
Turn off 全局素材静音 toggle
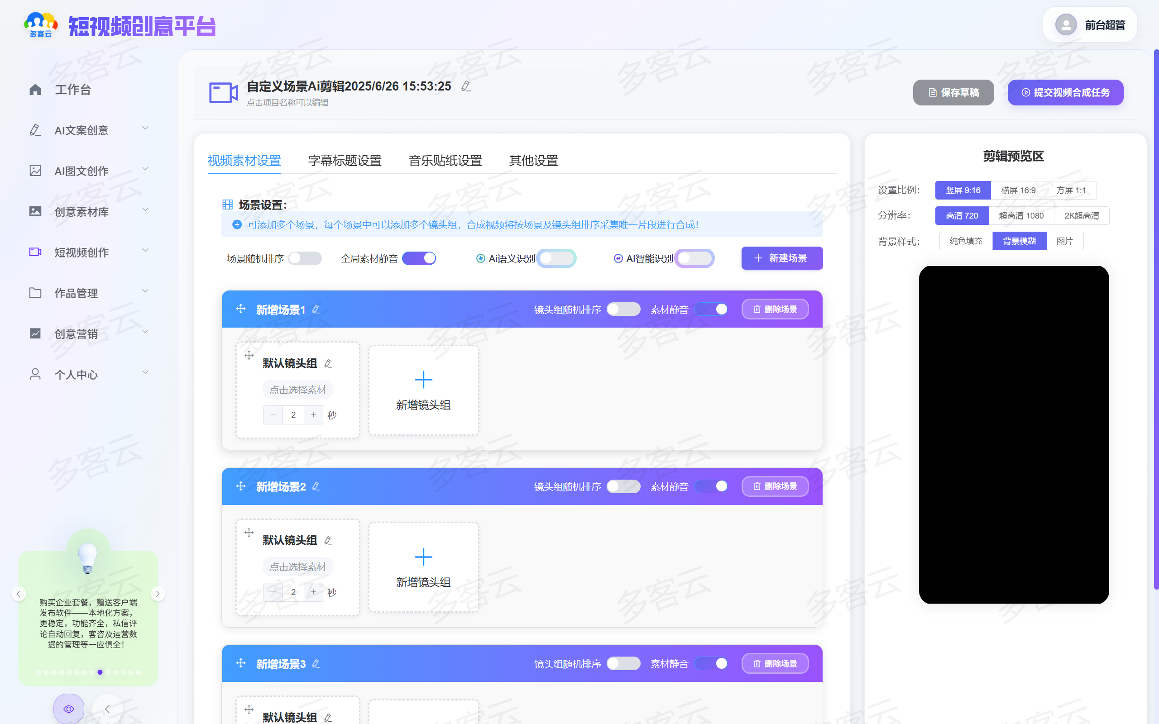click(x=419, y=258)
